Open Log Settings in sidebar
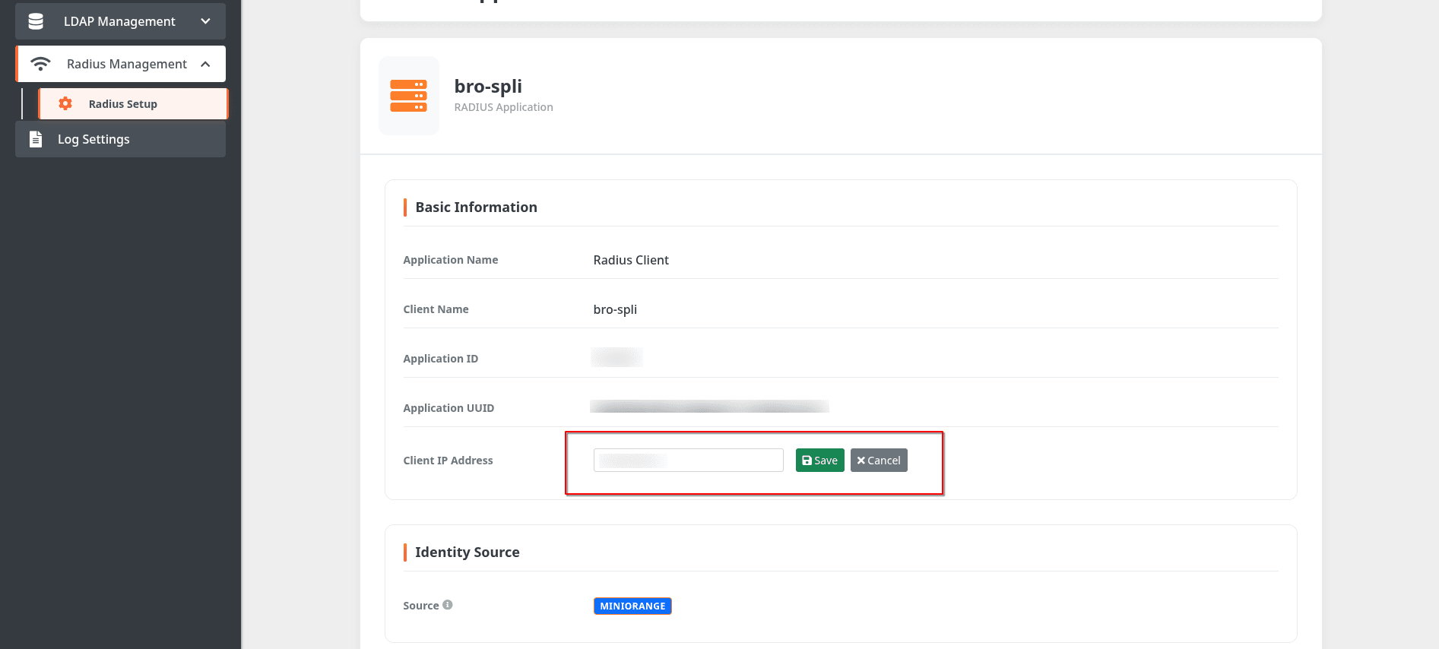 coord(120,139)
